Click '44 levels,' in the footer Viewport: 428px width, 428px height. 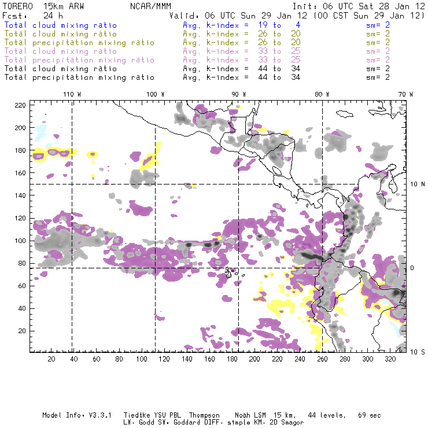(x=327, y=415)
